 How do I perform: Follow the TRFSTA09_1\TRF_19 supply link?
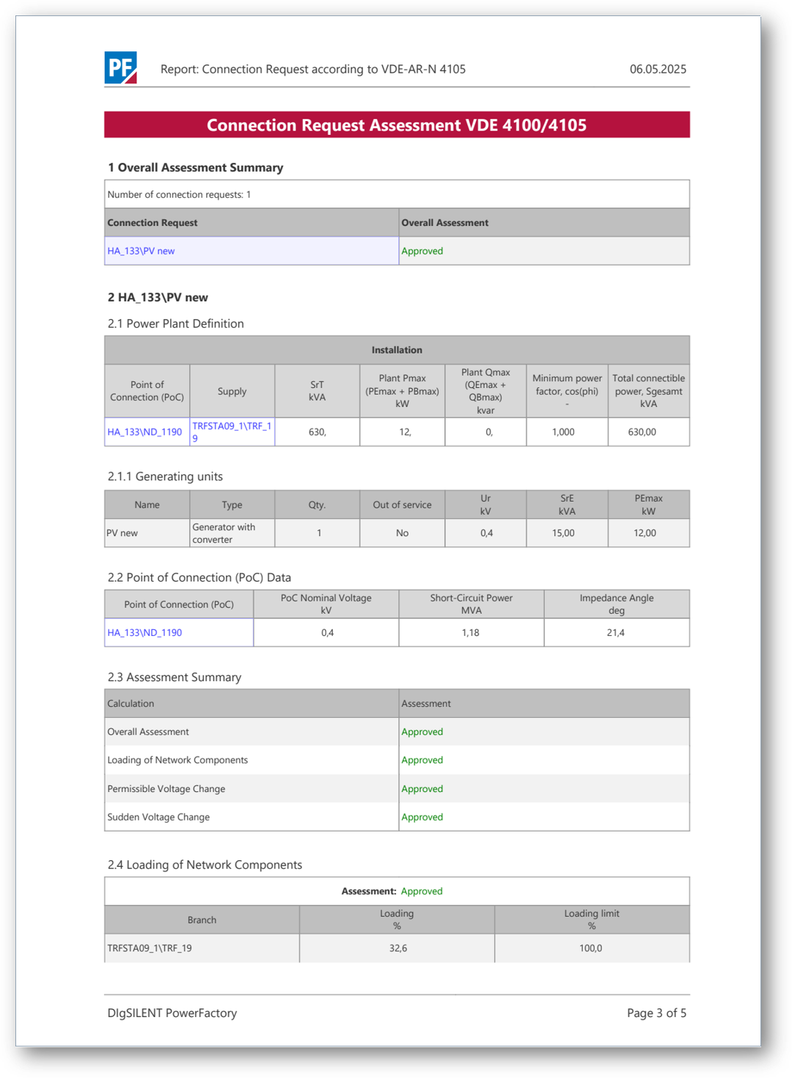tap(231, 431)
